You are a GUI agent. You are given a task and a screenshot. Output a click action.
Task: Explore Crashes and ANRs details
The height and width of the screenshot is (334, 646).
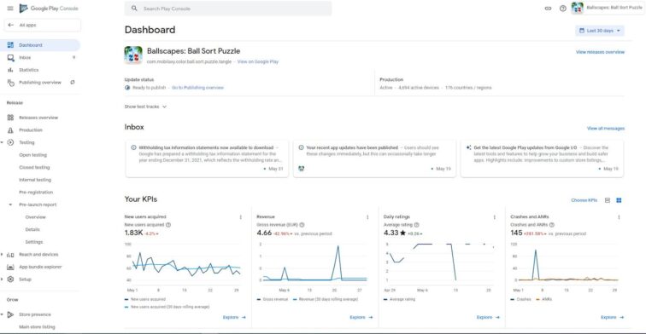[x=612, y=317]
